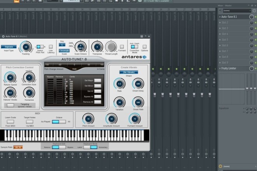Image resolution: width=257 pixels, height=171 pixels.
Task: Click mixer output icon beside bottom (none)
Action: [220, 166]
